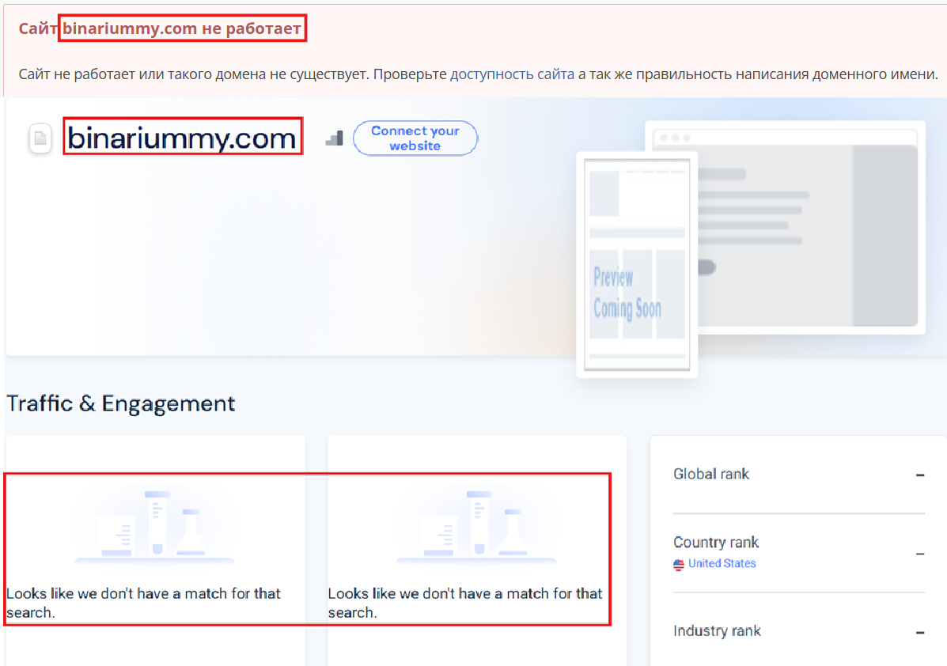Image resolution: width=947 pixels, height=666 pixels.
Task: Select the binariummy.com domain title
Action: [x=182, y=137]
